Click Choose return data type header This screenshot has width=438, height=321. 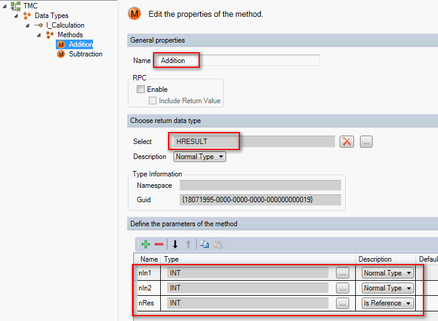[x=283, y=121]
